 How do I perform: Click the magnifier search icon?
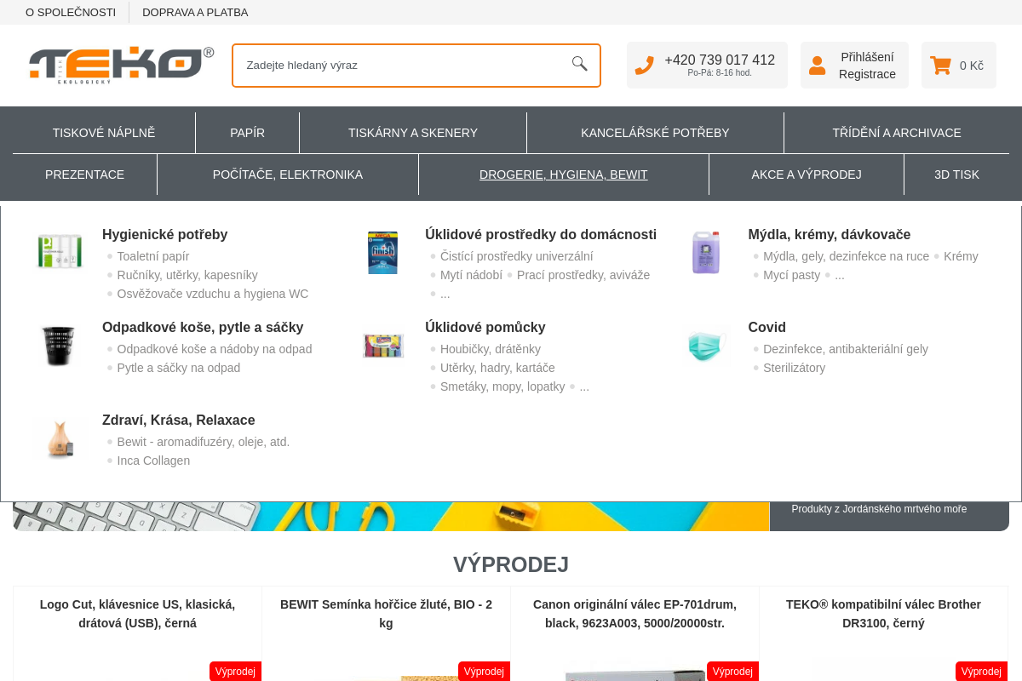(580, 64)
